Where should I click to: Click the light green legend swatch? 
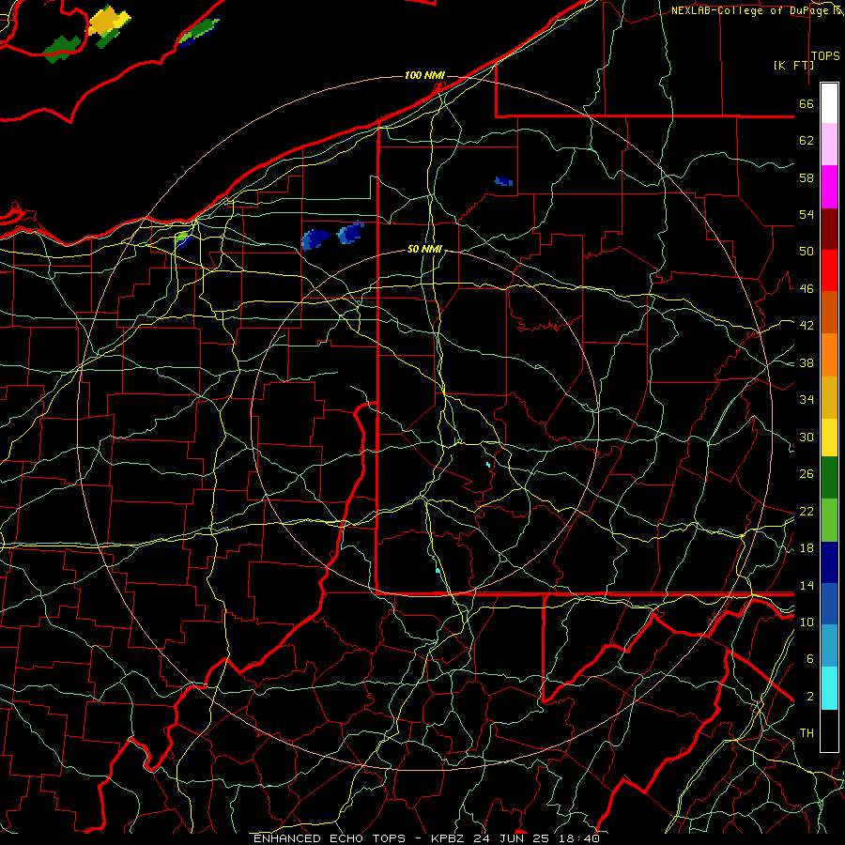pyautogui.click(x=829, y=520)
